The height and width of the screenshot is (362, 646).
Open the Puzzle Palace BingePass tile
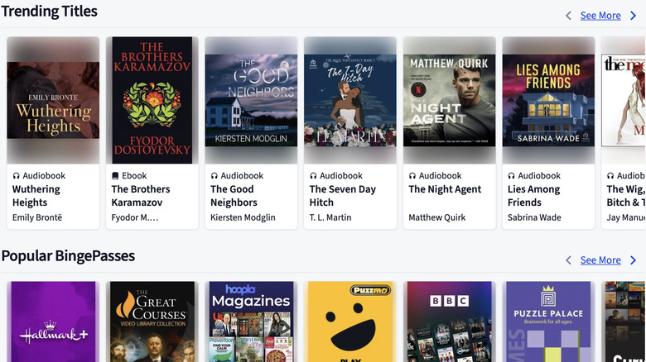point(548,322)
